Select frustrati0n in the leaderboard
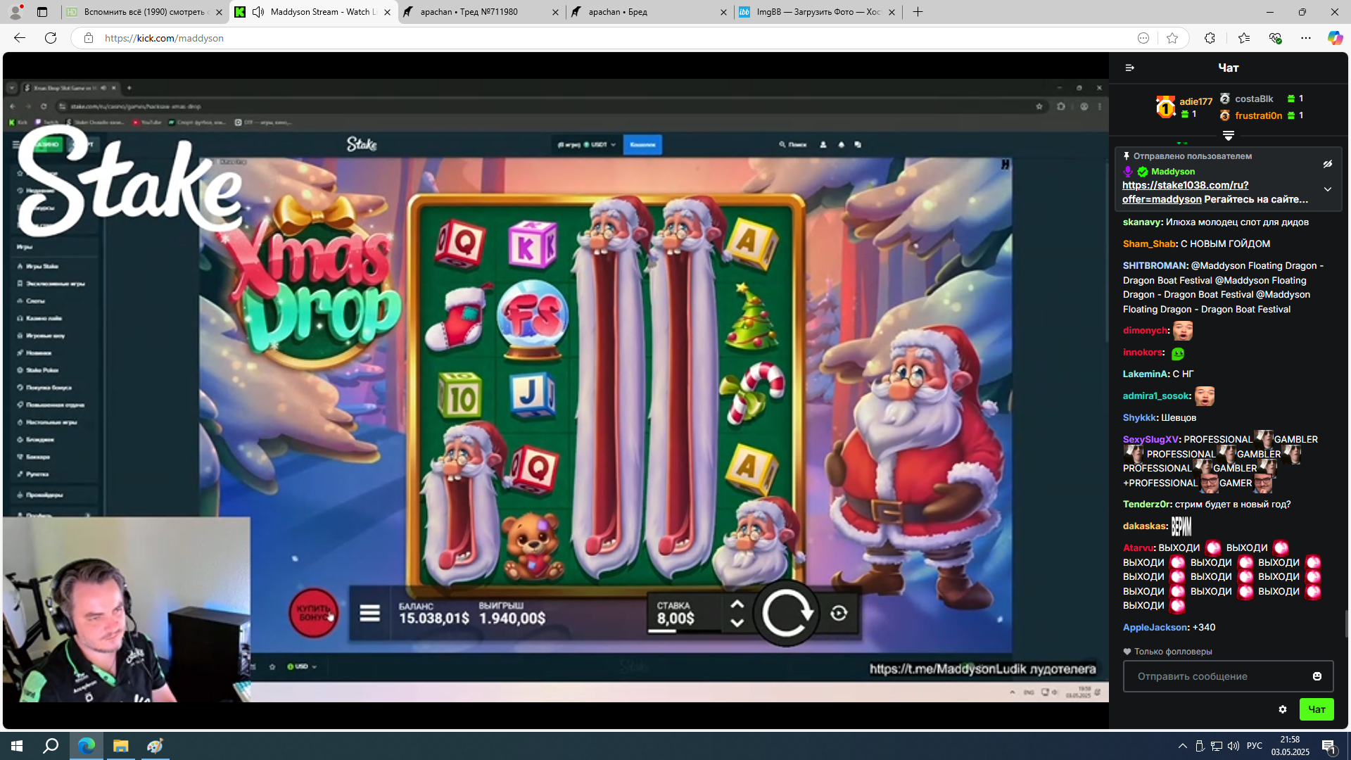The width and height of the screenshot is (1351, 760). (x=1258, y=115)
